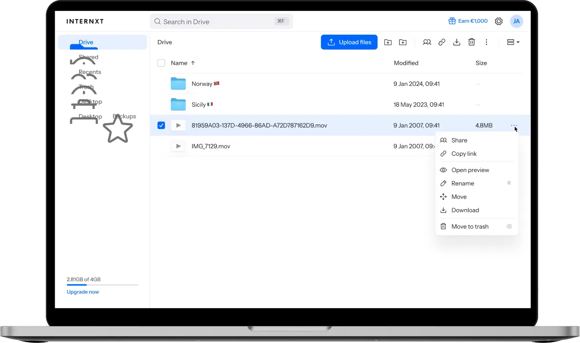
Task: Uncheck the selected .mov file checkbox
Action: [161, 125]
